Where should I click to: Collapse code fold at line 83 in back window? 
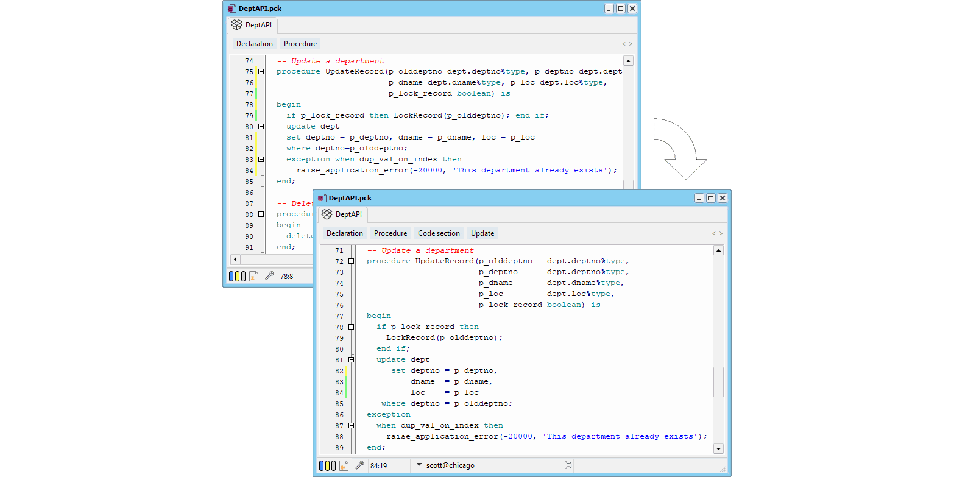pyautogui.click(x=261, y=160)
